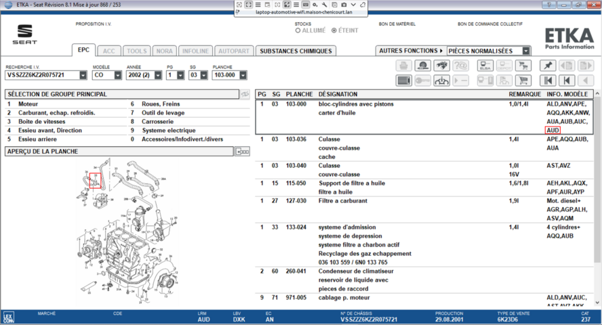602x325 pixels.
Task: Select row 260-041 Condenseur de climatiseur
Action: click(x=424, y=280)
